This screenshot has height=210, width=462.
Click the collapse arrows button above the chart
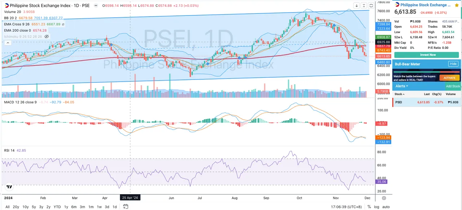[x=363, y=6]
